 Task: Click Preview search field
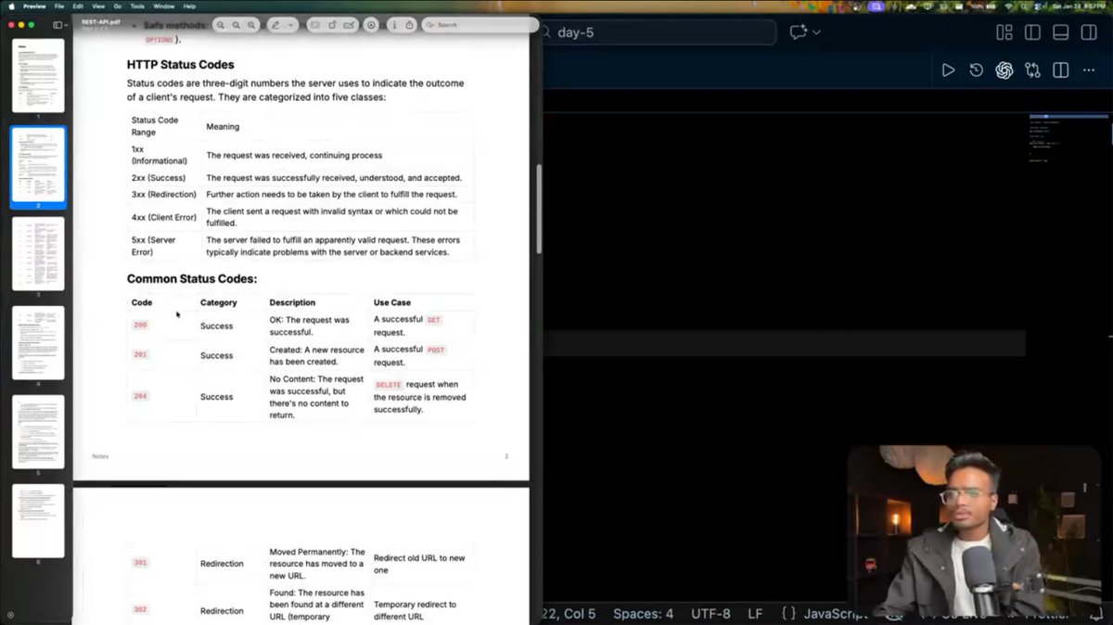coord(480,25)
